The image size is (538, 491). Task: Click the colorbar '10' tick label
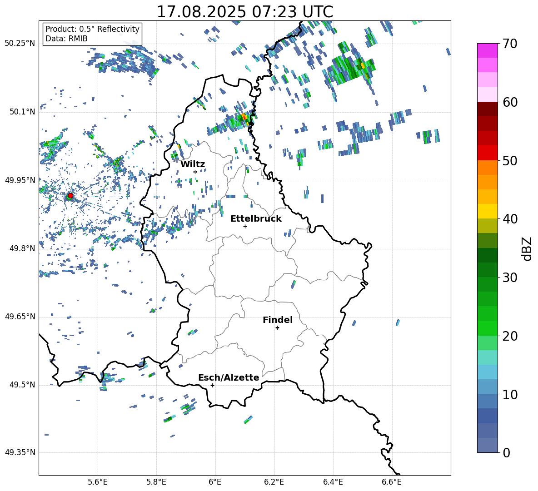510,394
